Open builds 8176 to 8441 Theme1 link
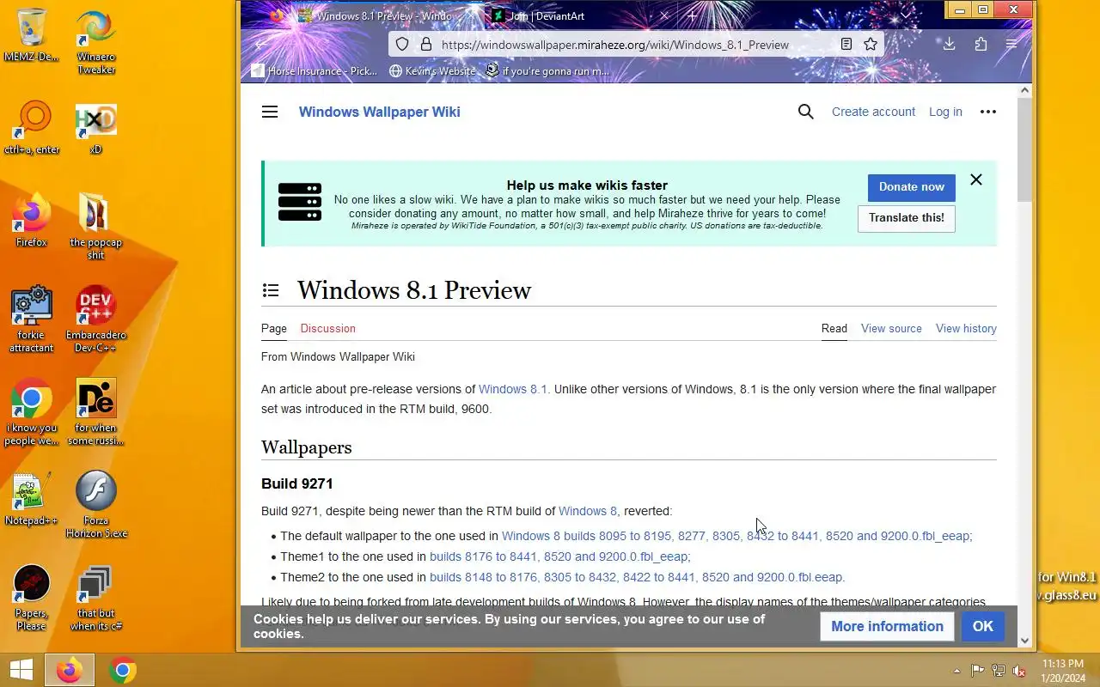The image size is (1100, 687). coord(559,556)
